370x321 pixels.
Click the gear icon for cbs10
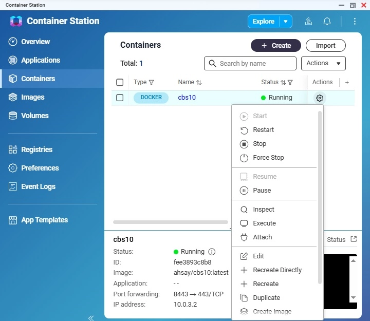[320, 98]
